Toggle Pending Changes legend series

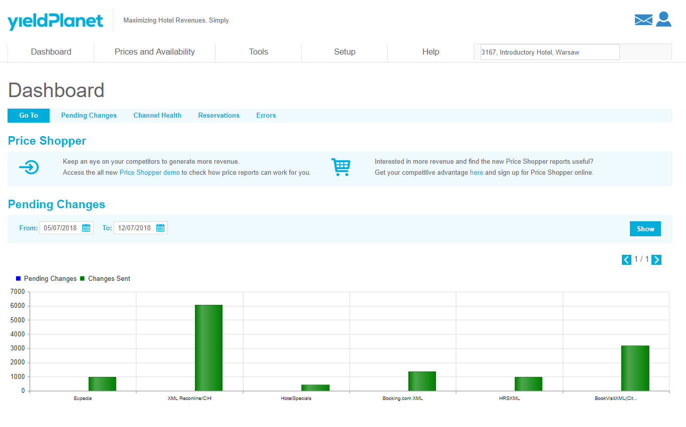click(46, 279)
